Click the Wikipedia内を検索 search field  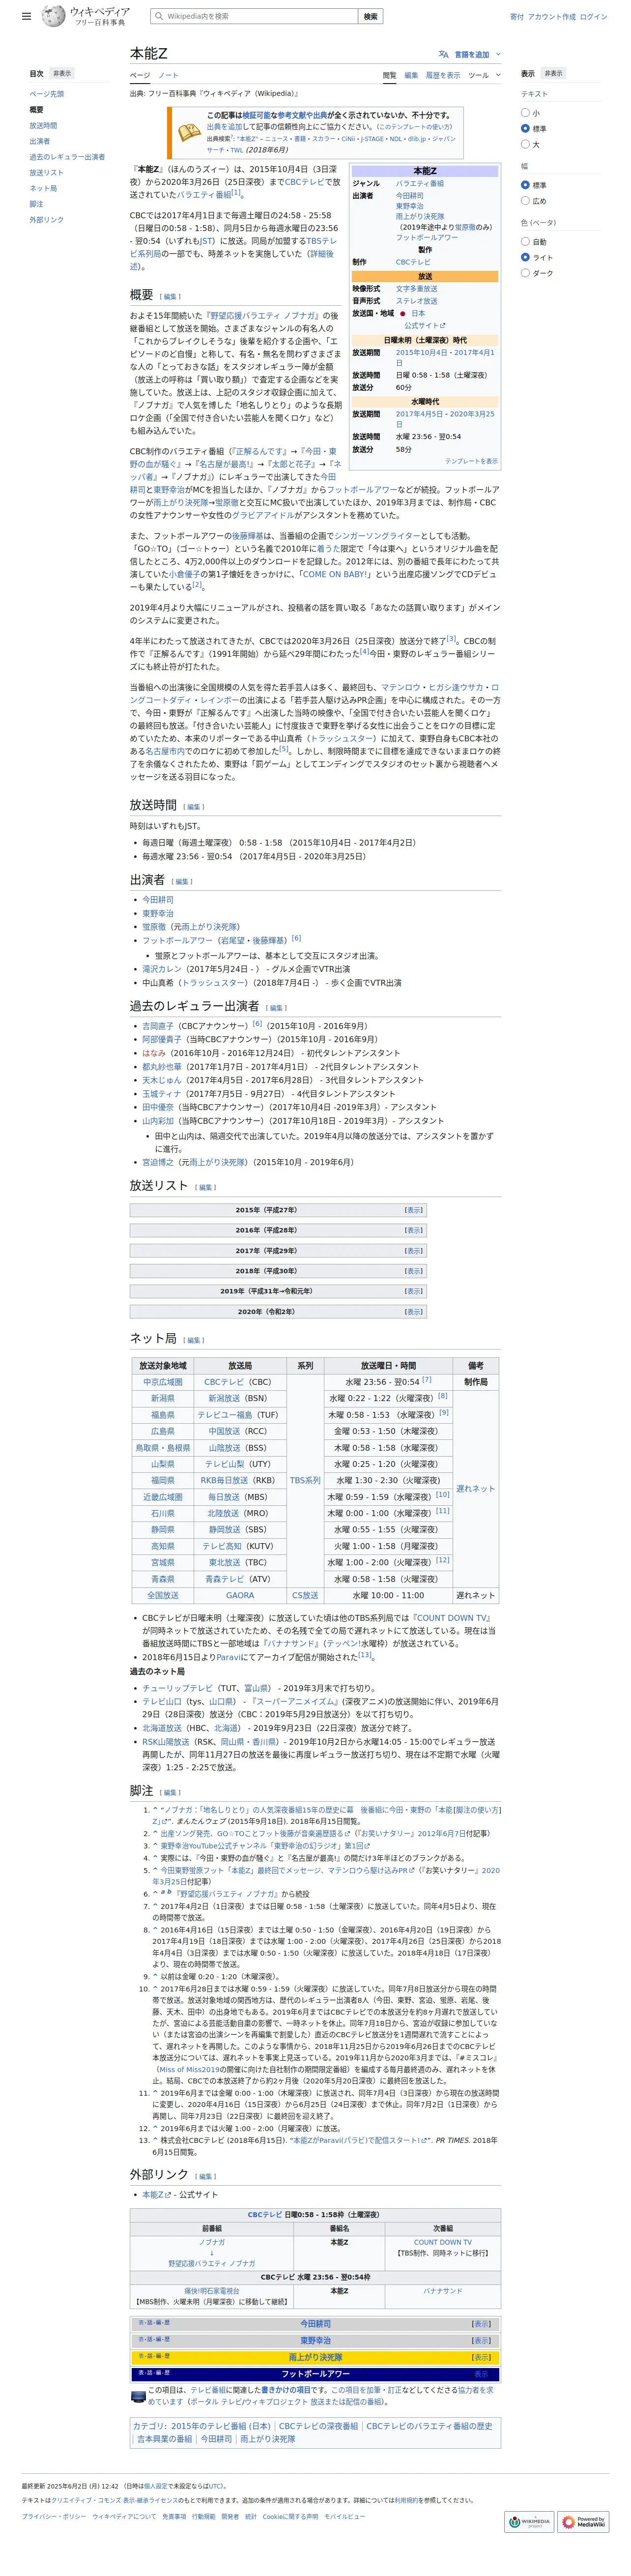click(x=254, y=16)
